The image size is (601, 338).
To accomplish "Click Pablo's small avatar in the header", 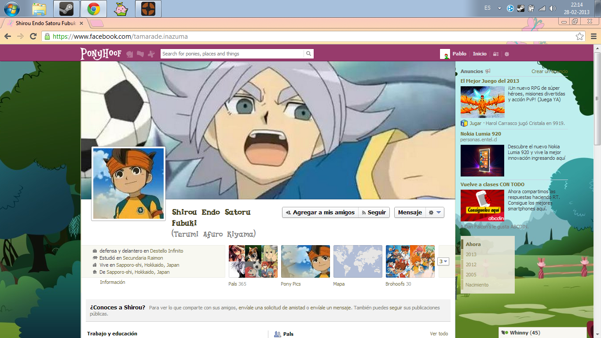I will (x=445, y=54).
